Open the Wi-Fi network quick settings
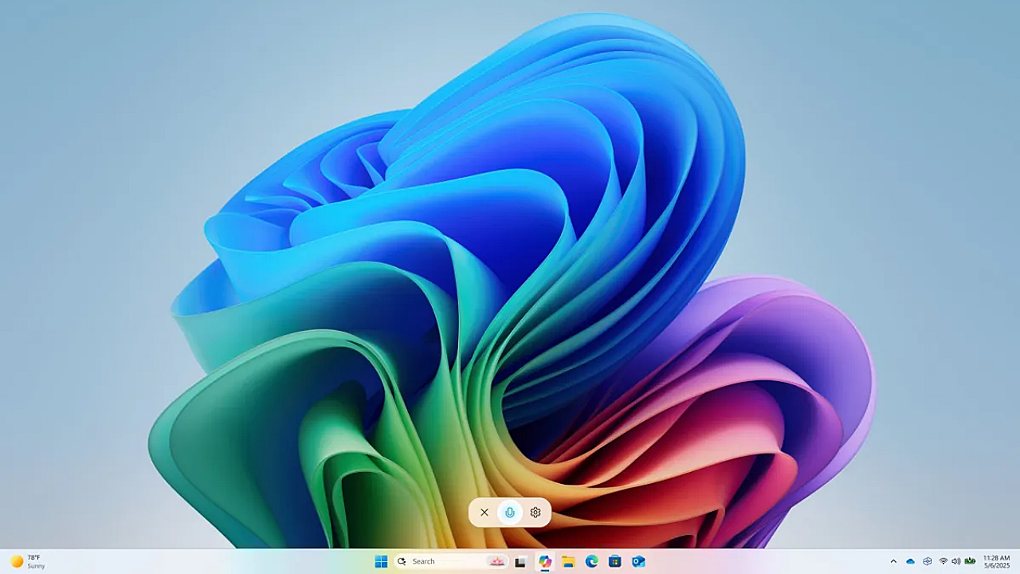This screenshot has height=574, width=1020. [x=943, y=561]
